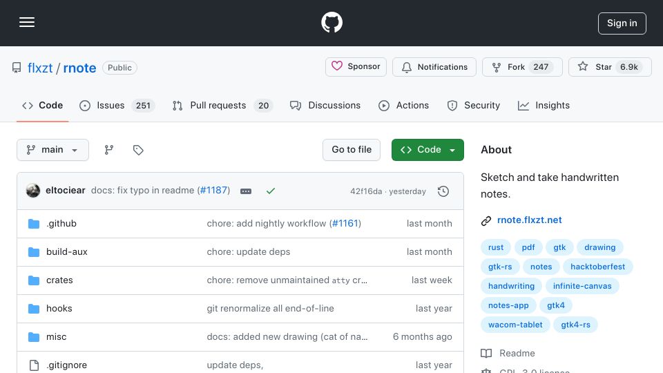Open the misc folder
Image resolution: width=663 pixels, height=373 pixels.
56,336
